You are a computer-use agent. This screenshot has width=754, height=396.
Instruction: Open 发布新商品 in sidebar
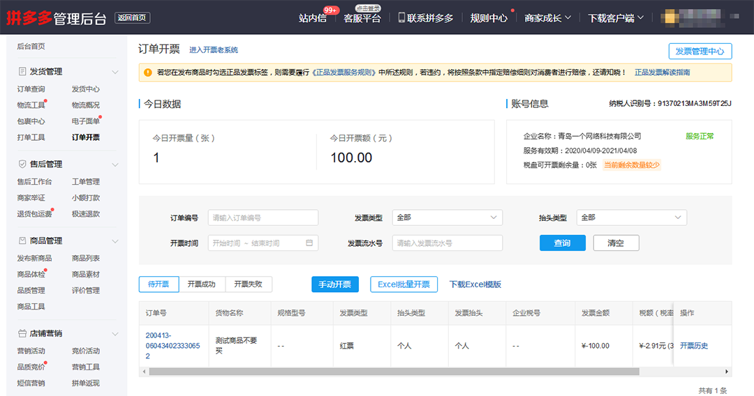[x=34, y=258]
